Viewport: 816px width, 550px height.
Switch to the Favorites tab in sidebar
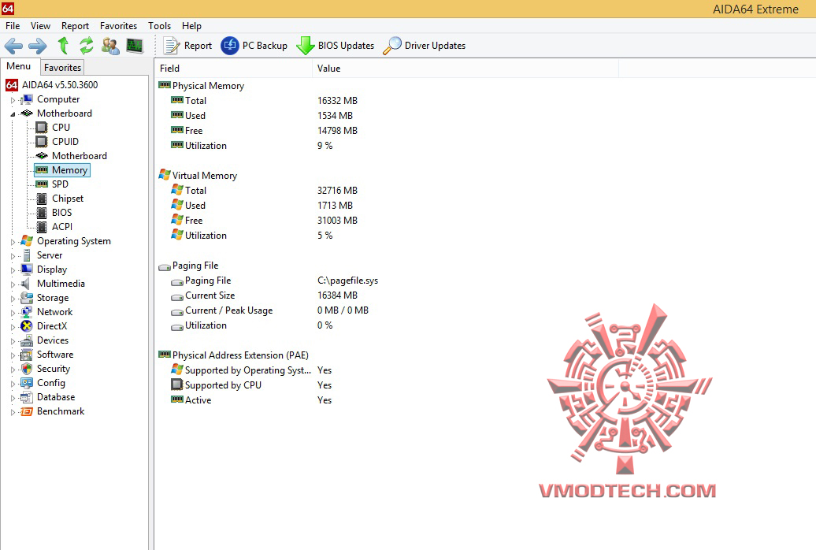pos(62,67)
